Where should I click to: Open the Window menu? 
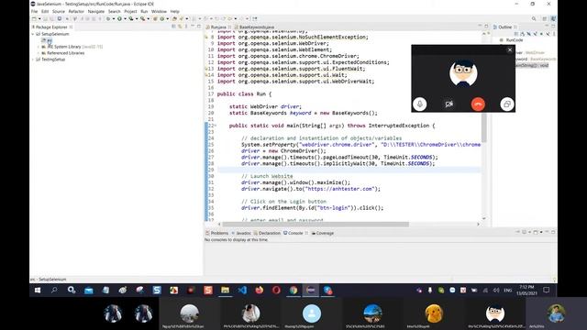coord(159,12)
